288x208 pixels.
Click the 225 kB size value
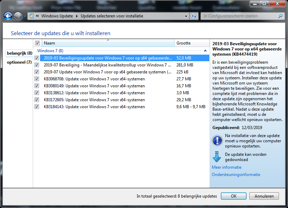point(182,72)
